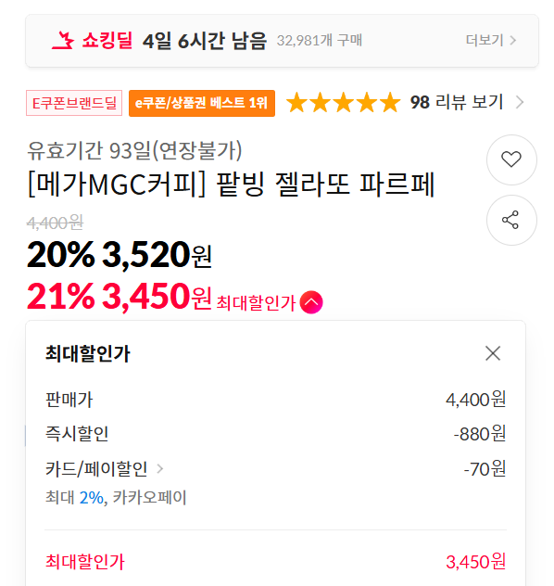554x586 pixels.
Task: Select the e쿠폰/상품권 베스트 1위 badge
Action: [x=202, y=103]
